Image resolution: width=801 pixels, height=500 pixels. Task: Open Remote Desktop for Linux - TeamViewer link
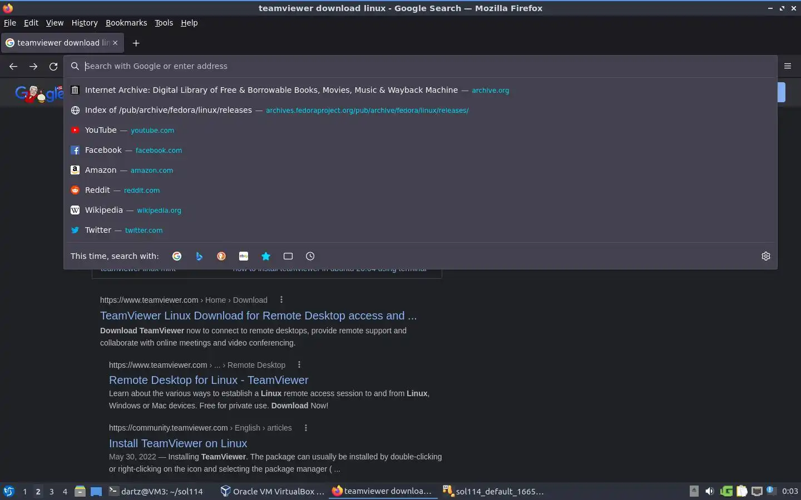click(209, 380)
